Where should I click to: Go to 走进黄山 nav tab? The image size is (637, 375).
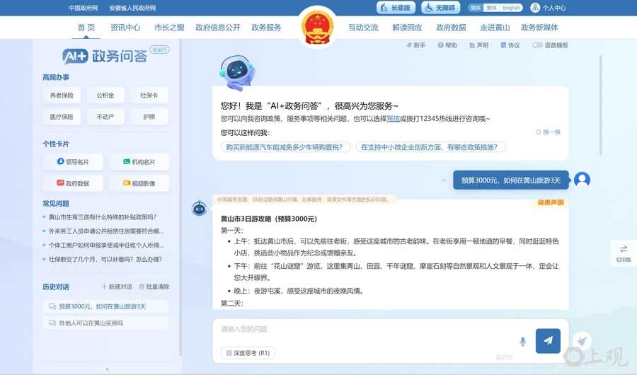tap(495, 28)
